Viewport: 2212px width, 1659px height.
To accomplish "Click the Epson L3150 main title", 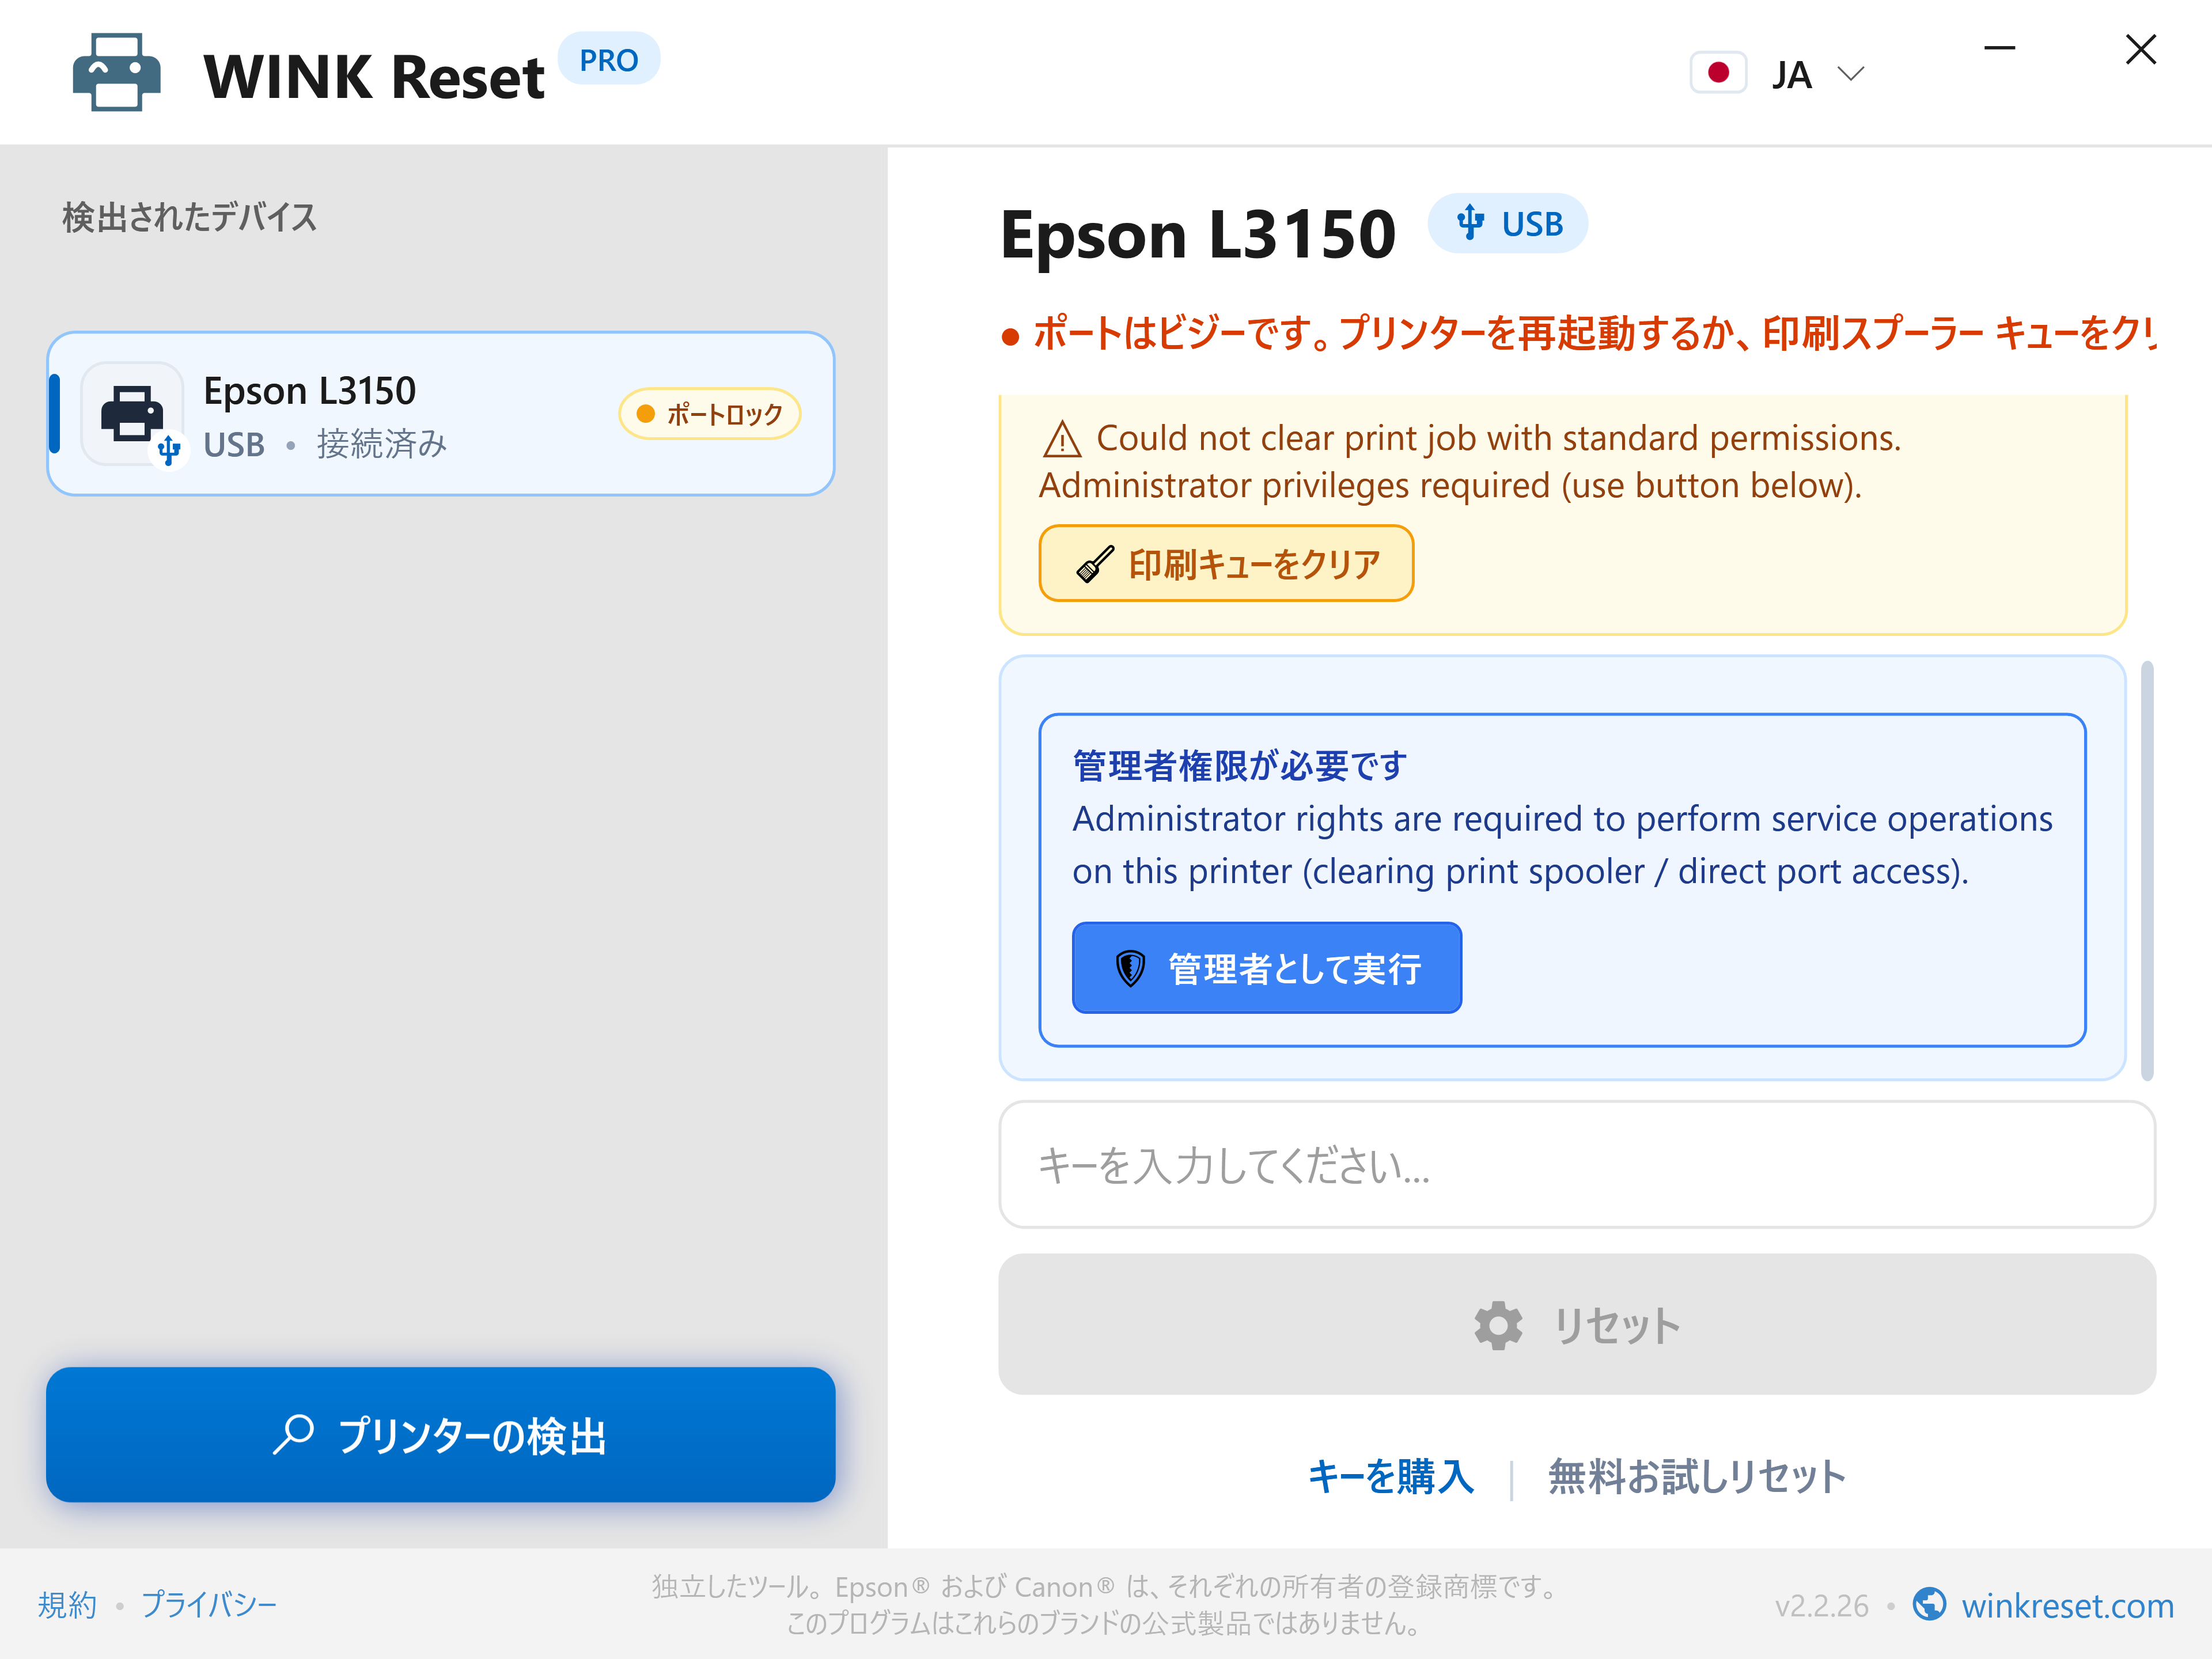I will tap(1198, 234).
